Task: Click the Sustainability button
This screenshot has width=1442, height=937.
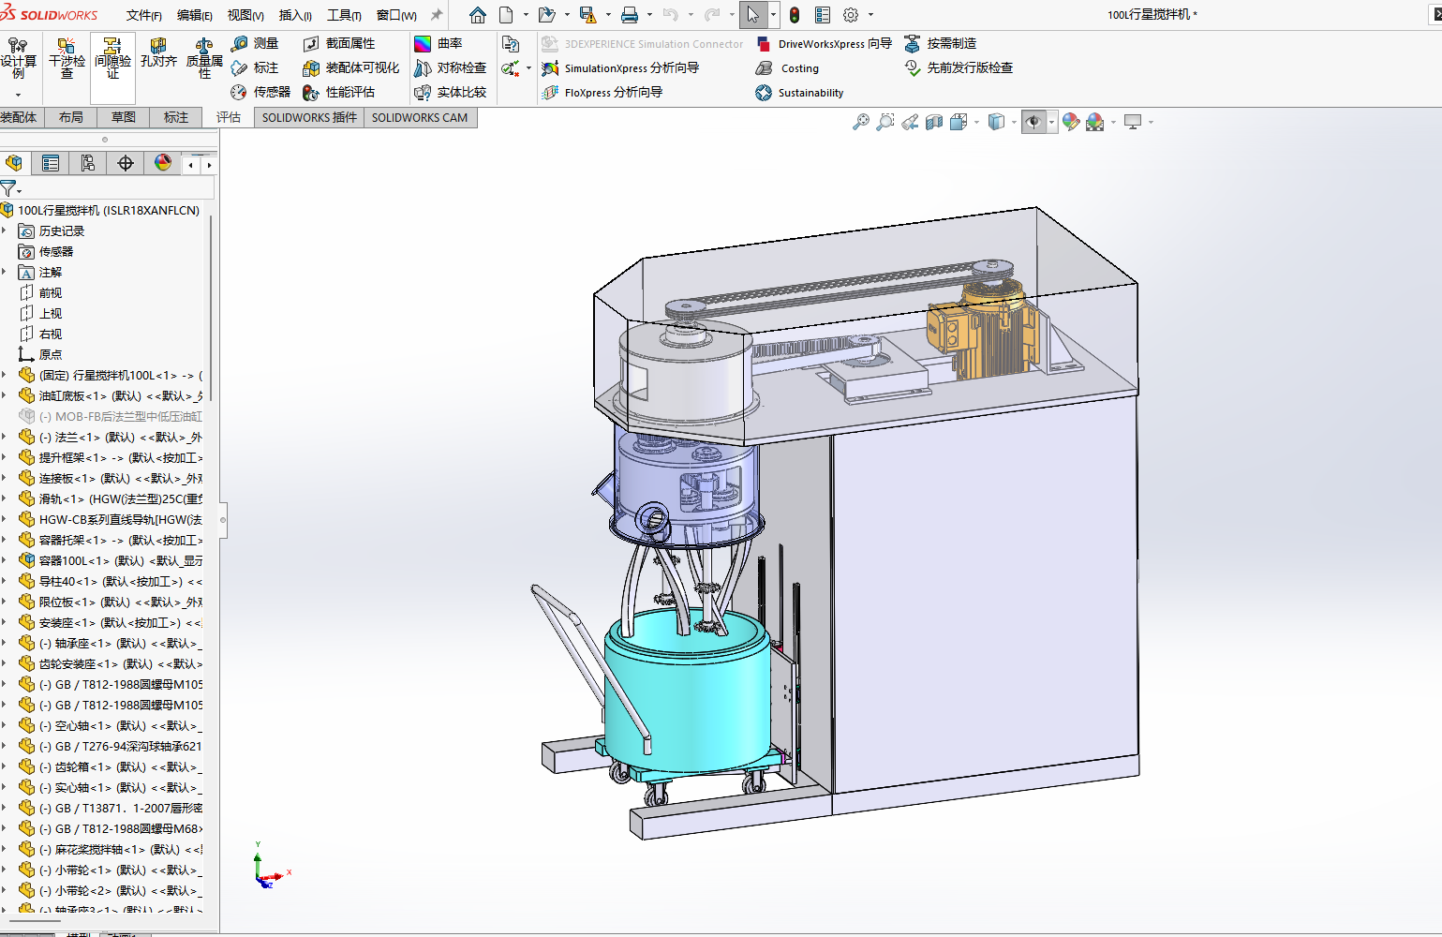Action: (x=799, y=92)
